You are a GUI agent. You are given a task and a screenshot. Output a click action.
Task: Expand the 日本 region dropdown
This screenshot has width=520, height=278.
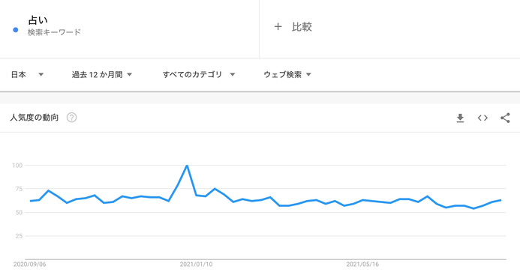[27, 74]
